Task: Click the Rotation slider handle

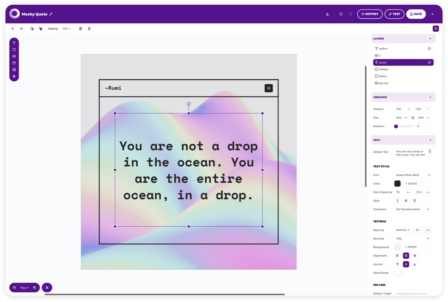Action: click(x=396, y=127)
